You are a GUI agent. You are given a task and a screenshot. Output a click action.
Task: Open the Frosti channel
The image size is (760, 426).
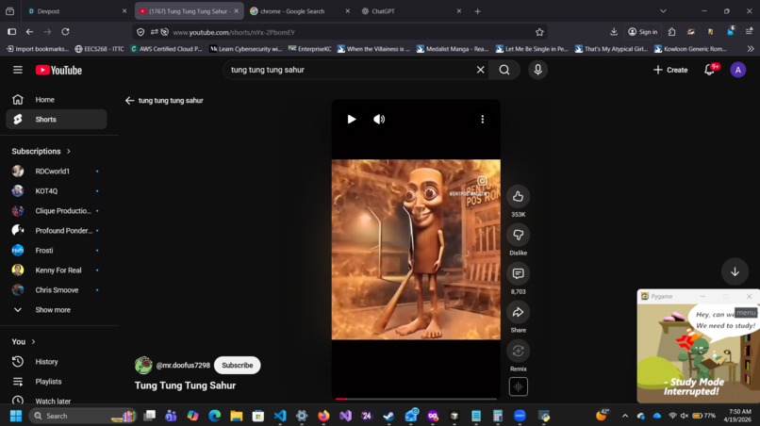57,251
